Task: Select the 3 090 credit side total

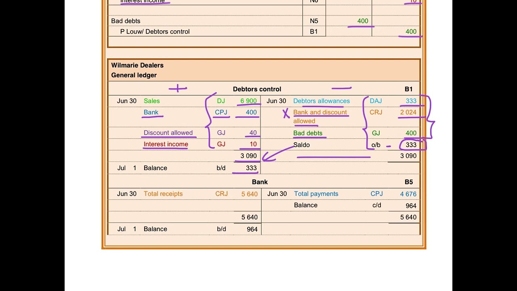Action: point(408,156)
